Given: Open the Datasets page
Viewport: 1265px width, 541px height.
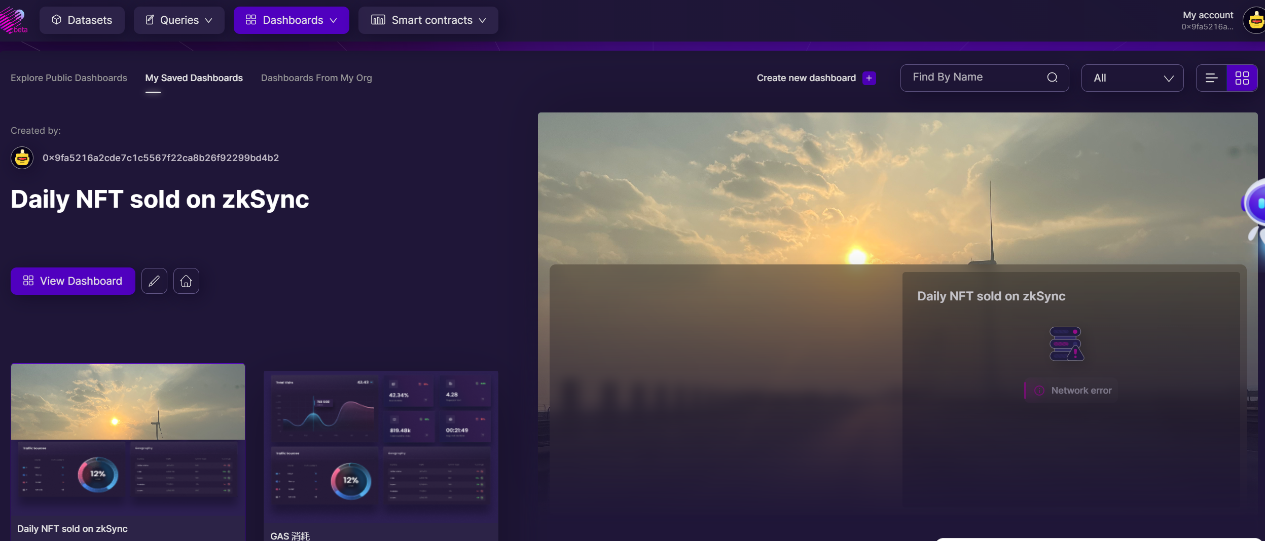Looking at the screenshot, I should [x=82, y=20].
